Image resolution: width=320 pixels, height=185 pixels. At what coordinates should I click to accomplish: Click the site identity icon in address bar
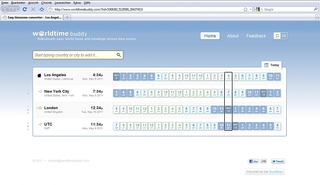(50, 9)
